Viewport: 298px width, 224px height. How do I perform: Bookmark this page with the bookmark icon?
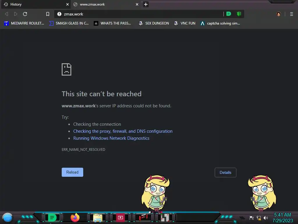(x=48, y=14)
